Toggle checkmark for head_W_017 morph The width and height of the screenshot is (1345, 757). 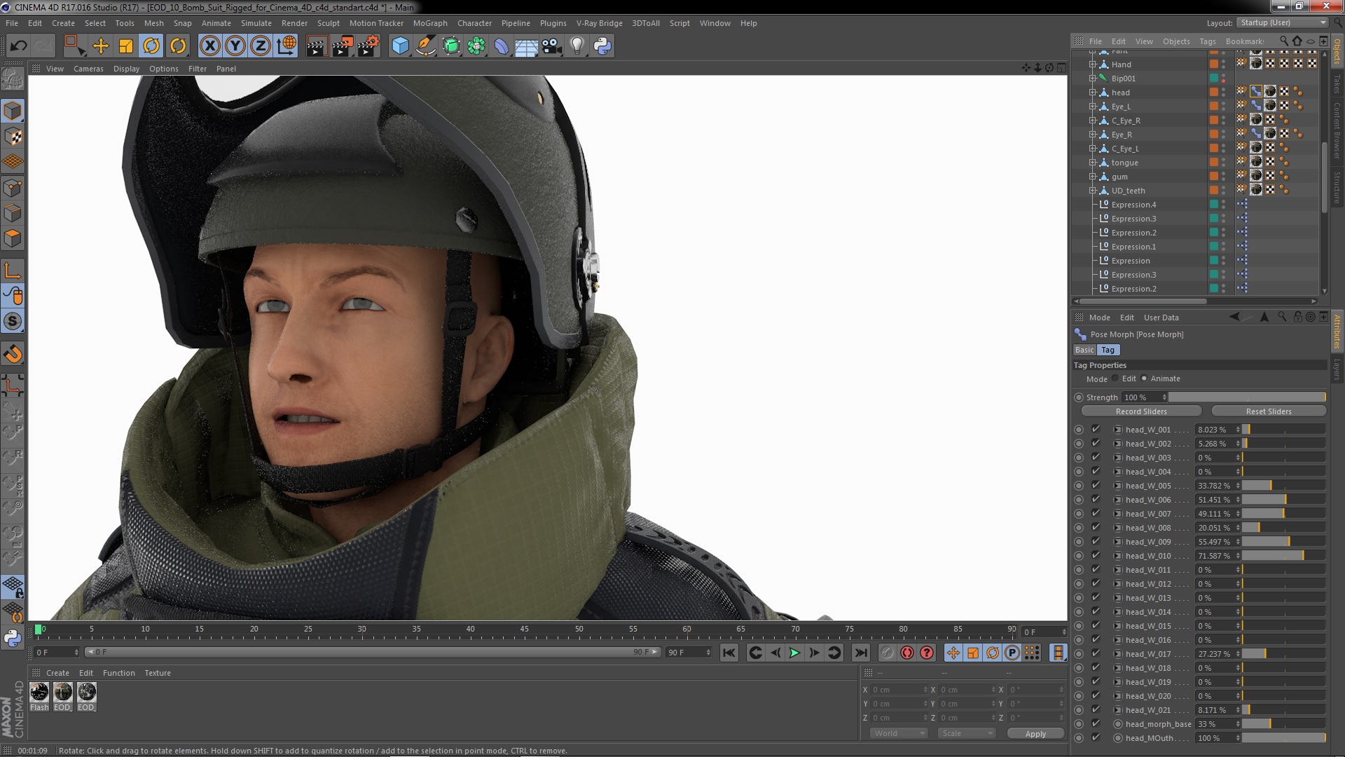click(x=1096, y=654)
